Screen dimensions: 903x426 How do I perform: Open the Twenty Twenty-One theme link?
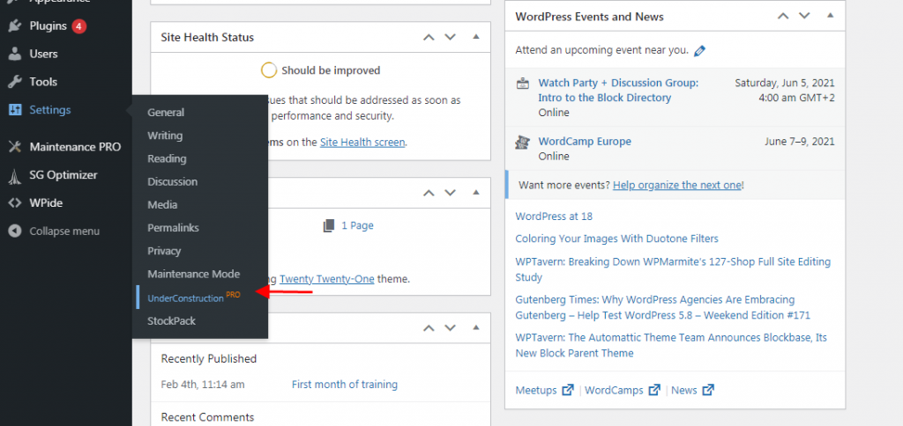pos(327,279)
